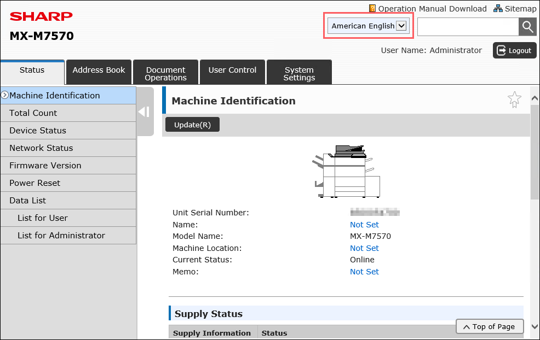Collapse the left sidebar menu arrow
This screenshot has height=340, width=540.
[x=144, y=112]
